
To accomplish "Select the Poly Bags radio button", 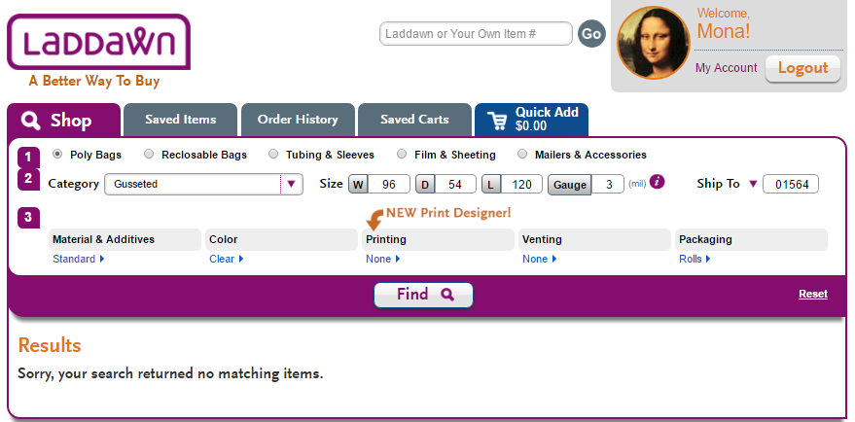I will 57,155.
